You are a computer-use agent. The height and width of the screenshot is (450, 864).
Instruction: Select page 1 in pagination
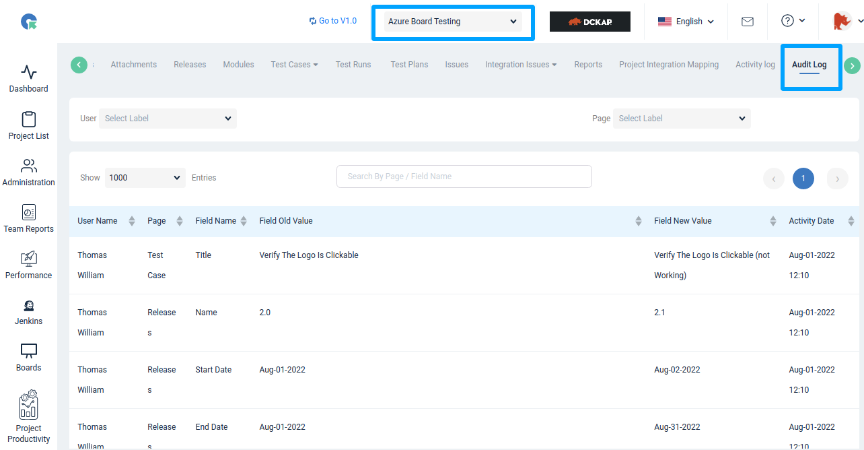pos(803,179)
